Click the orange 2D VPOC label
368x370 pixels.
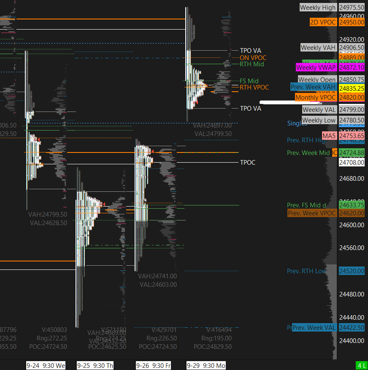pyautogui.click(x=323, y=22)
